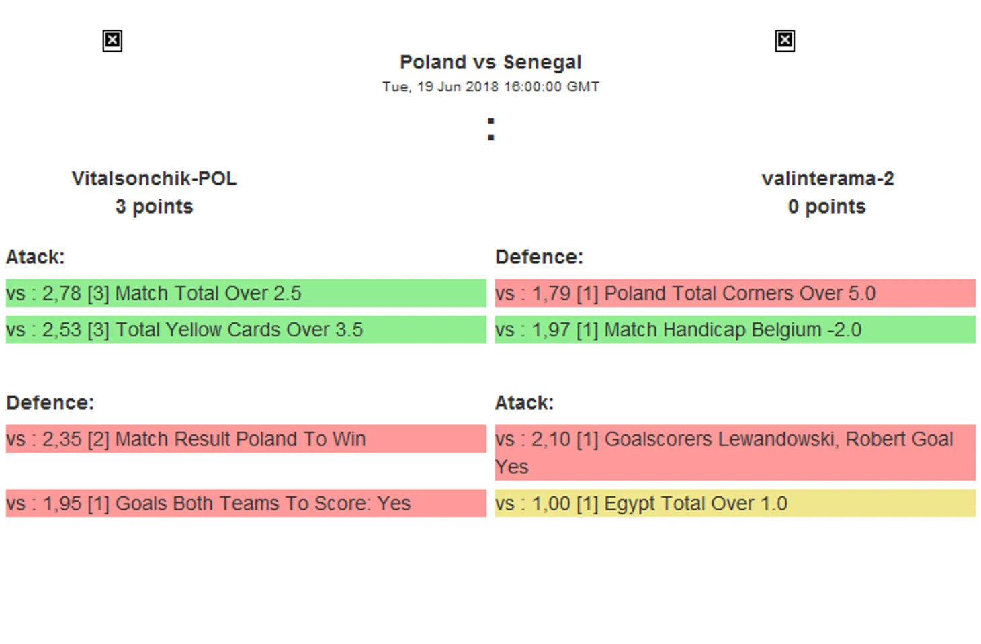
Task: Click the 3 points score label
Action: point(155,206)
